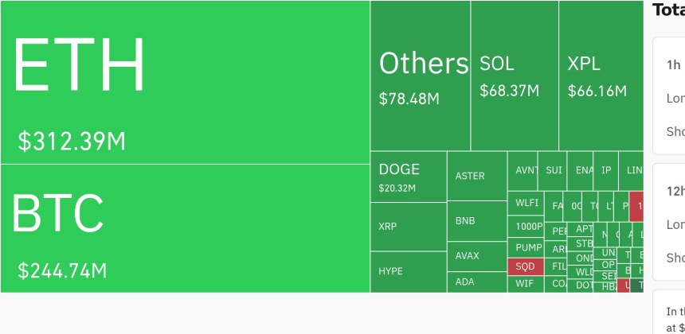
Task: Select the IP heatmap tile
Action: coord(606,170)
